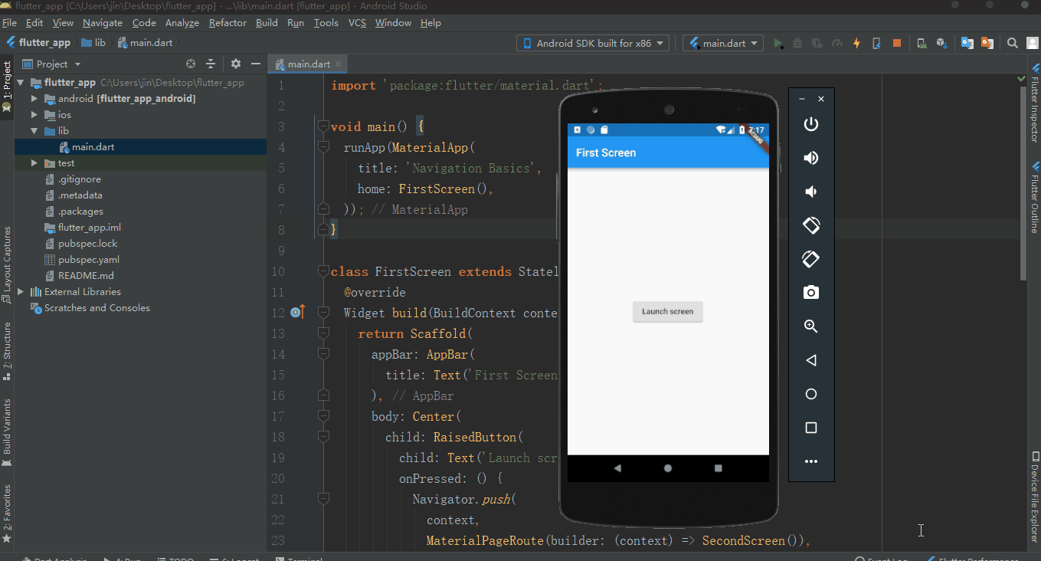Image resolution: width=1041 pixels, height=561 pixels.
Task: Tap the Launch screen button in emulator
Action: point(667,312)
